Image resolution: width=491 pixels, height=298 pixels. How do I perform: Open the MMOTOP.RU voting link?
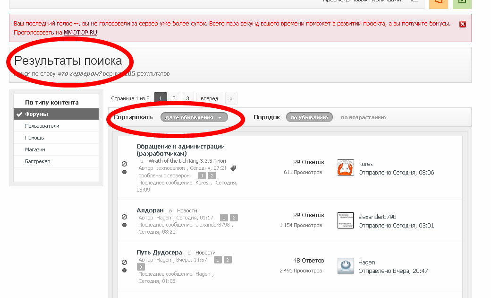[80, 32]
